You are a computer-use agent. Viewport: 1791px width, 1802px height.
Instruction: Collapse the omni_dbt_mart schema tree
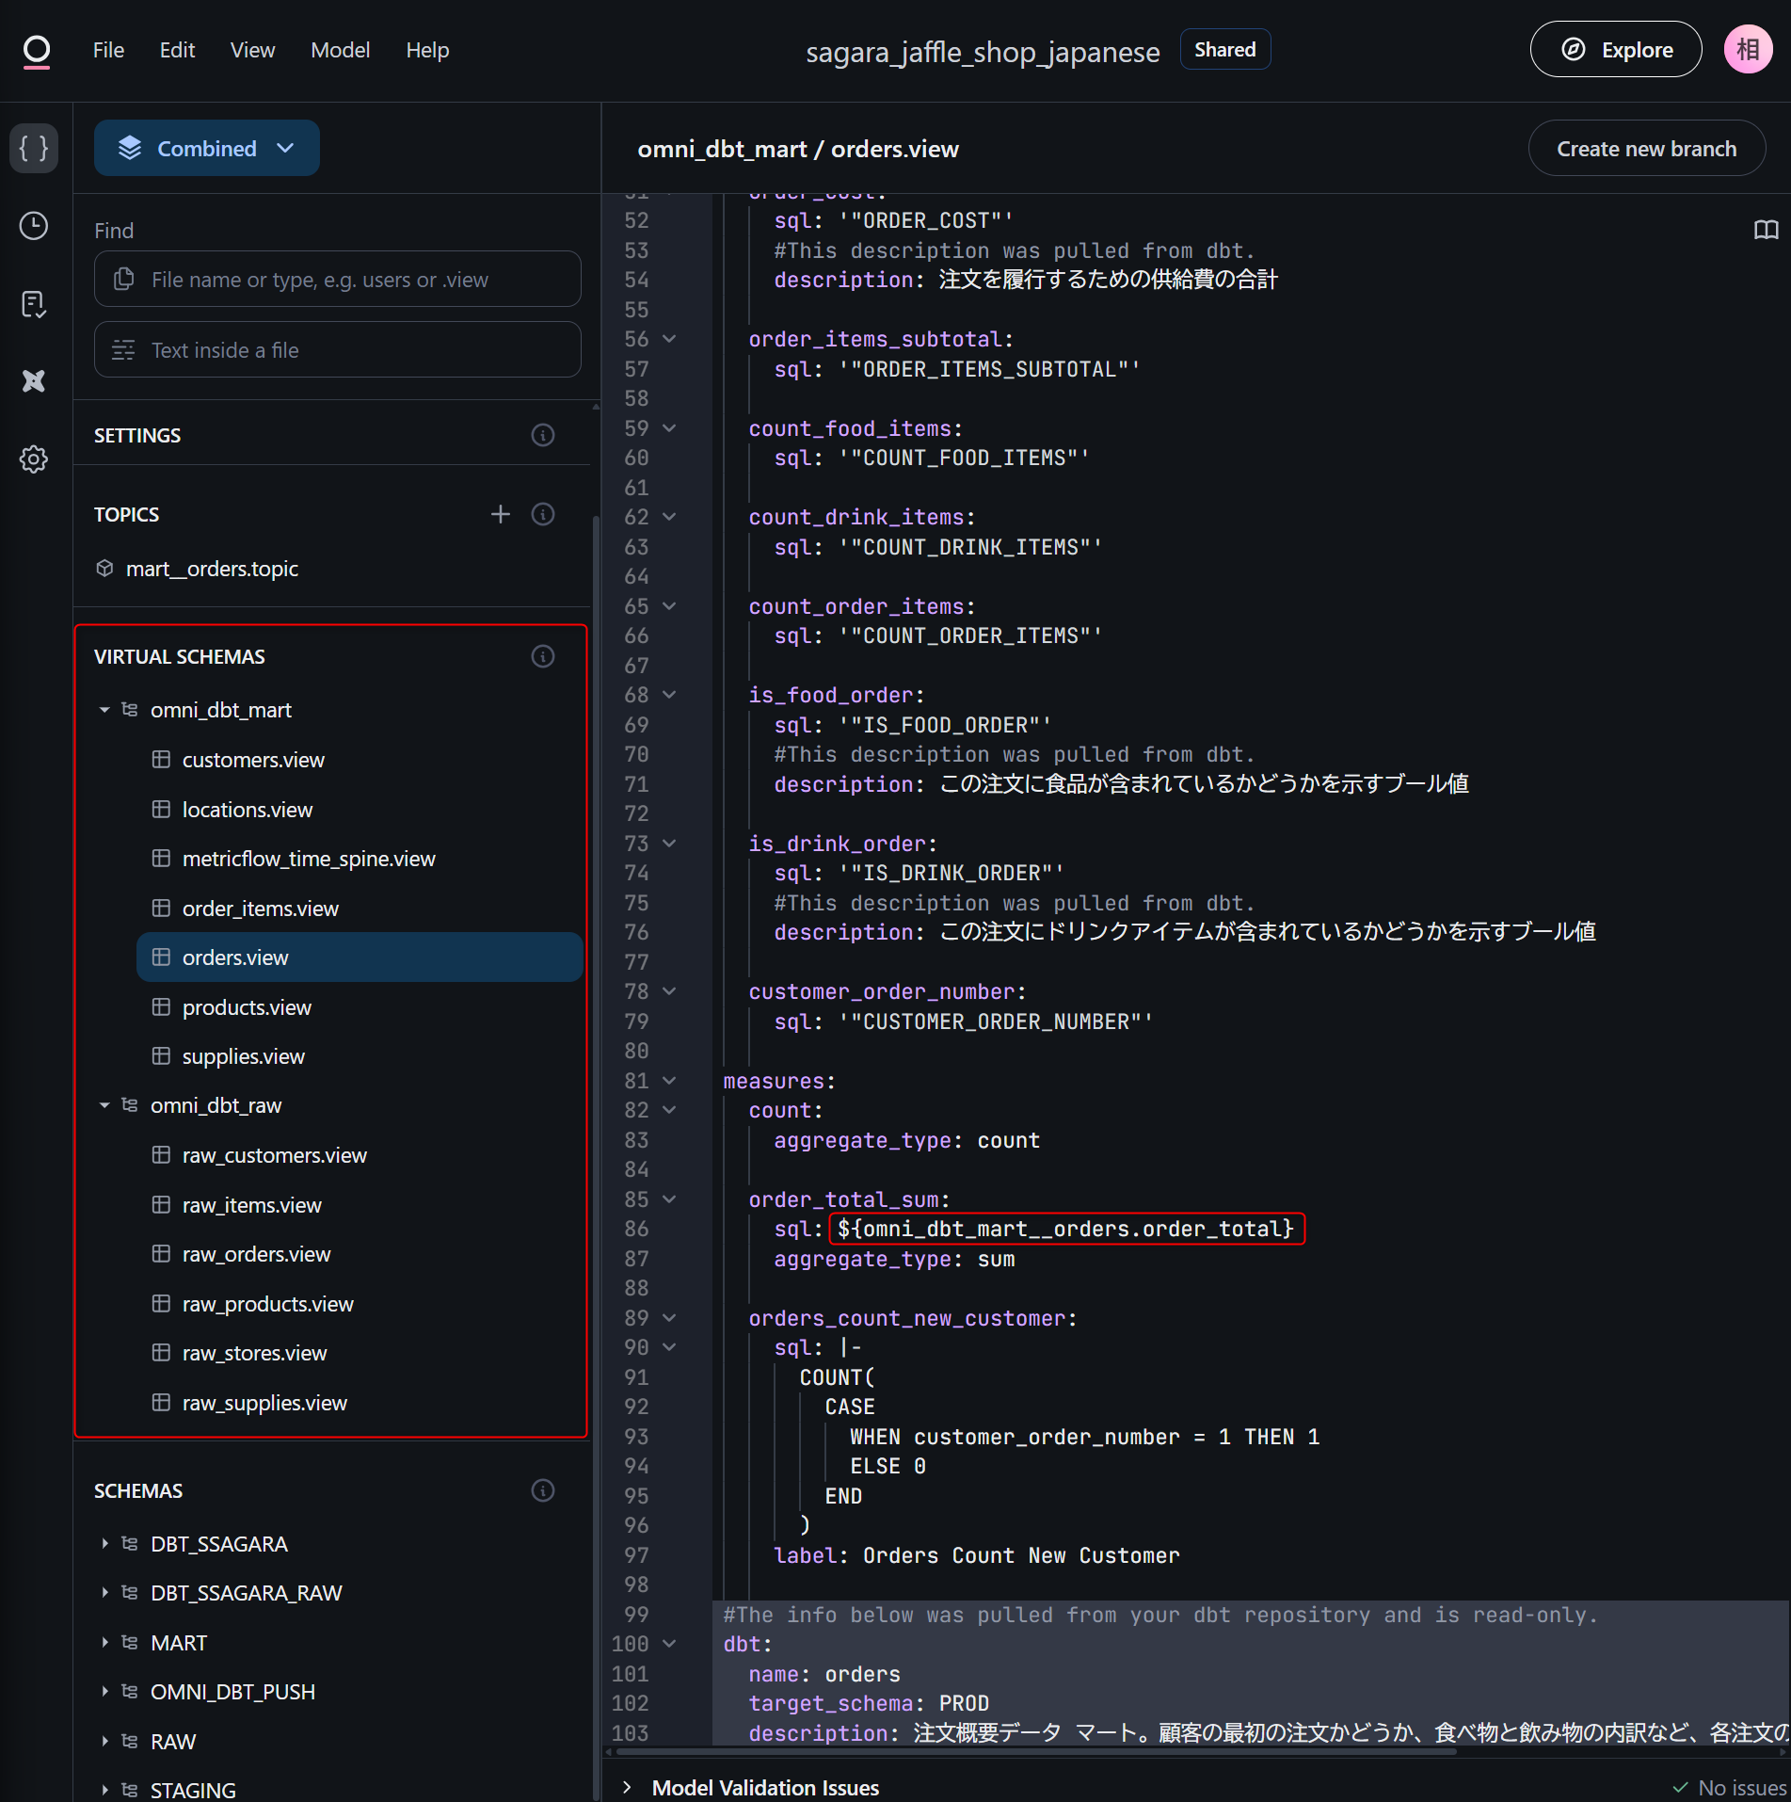(x=104, y=710)
